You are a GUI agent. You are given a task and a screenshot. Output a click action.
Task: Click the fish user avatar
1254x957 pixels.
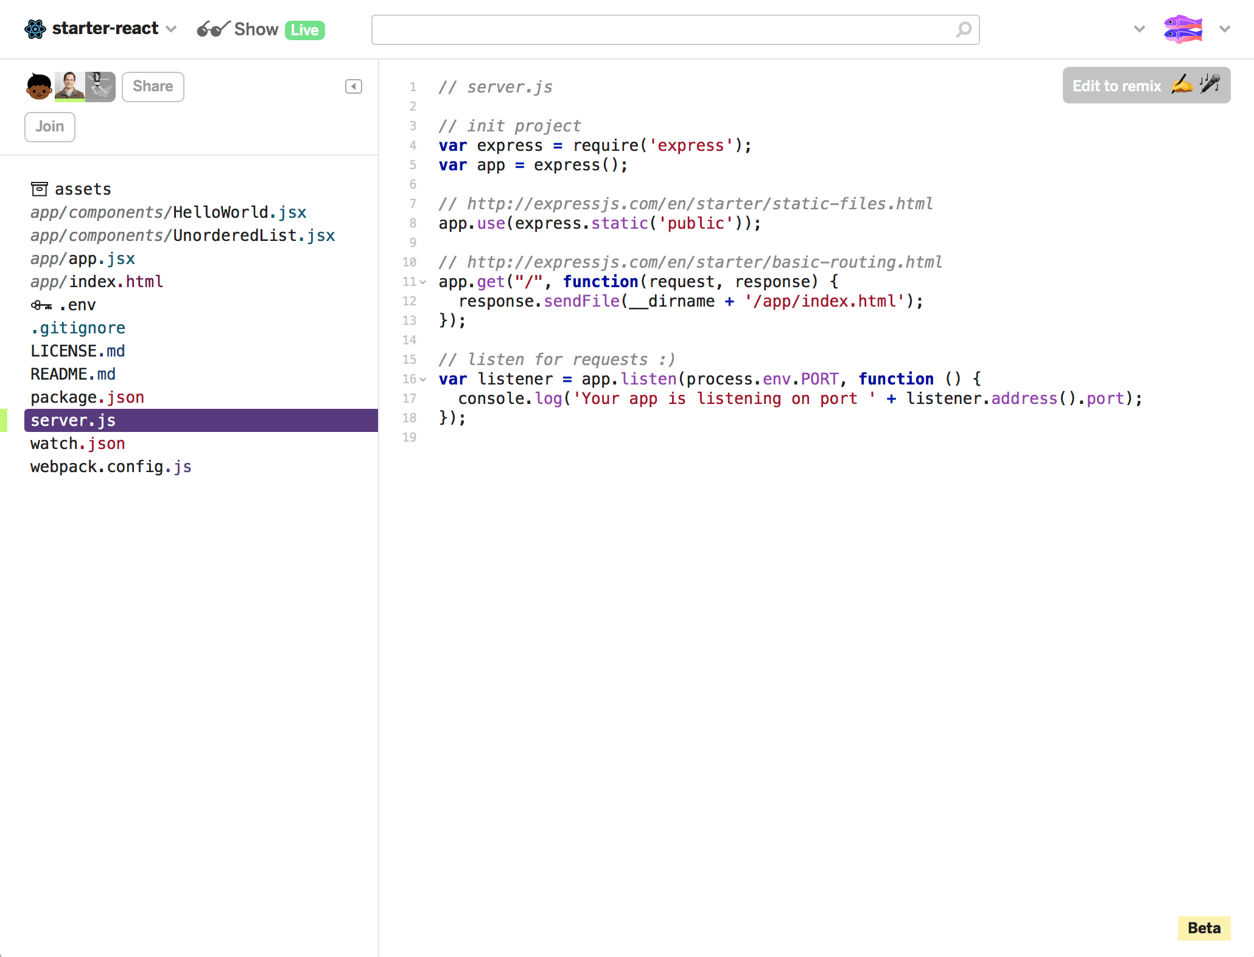coord(1183,29)
